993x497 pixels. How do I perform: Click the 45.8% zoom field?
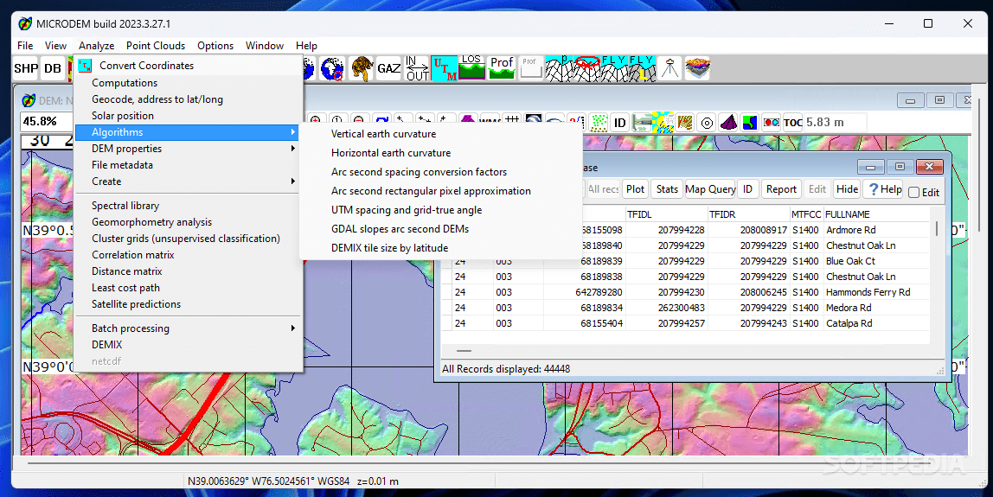point(46,121)
